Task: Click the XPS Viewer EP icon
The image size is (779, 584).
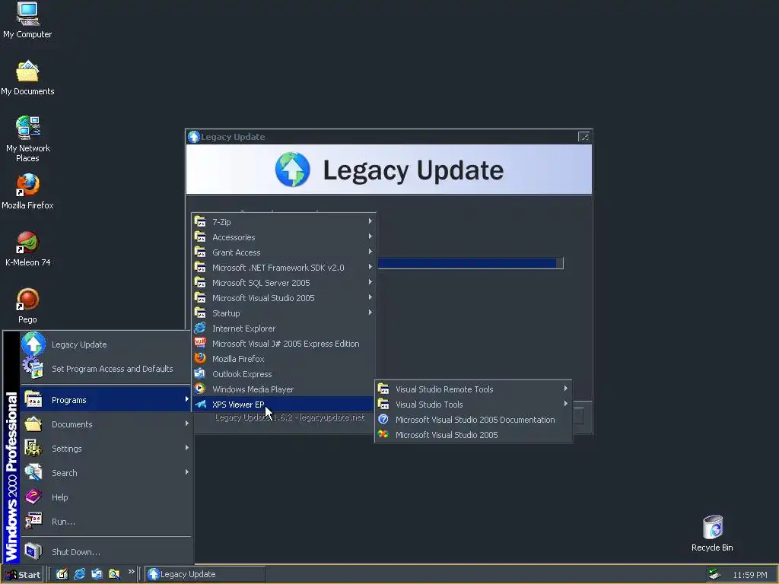Action: [200, 405]
